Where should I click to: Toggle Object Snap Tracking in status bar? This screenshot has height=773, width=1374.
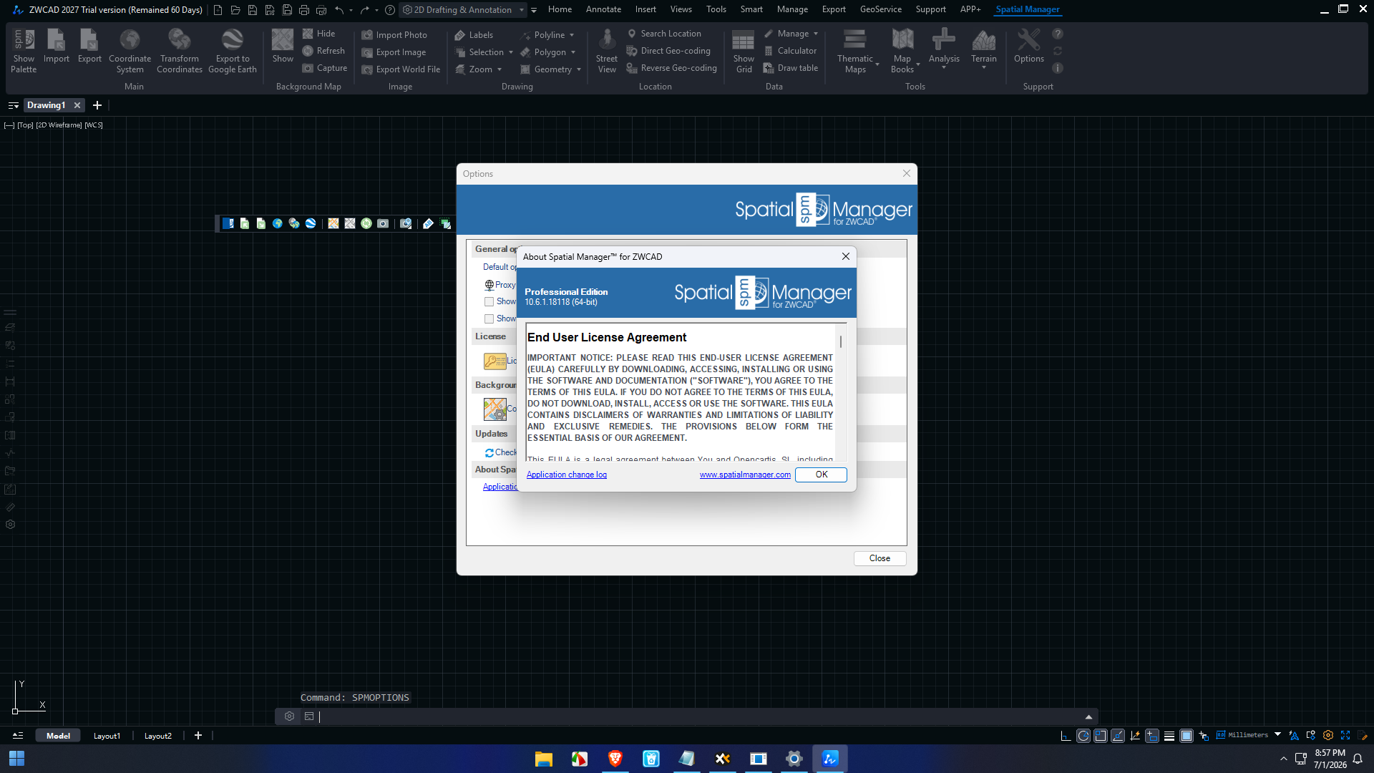coord(1118,736)
